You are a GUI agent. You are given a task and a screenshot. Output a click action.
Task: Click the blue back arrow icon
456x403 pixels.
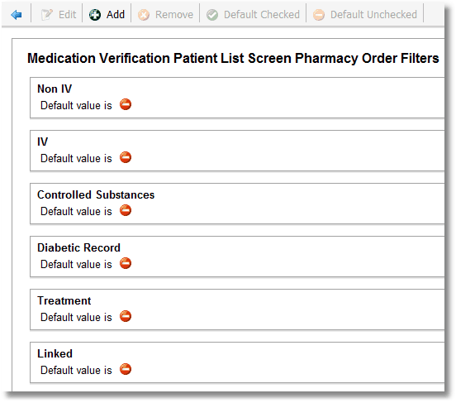[17, 14]
